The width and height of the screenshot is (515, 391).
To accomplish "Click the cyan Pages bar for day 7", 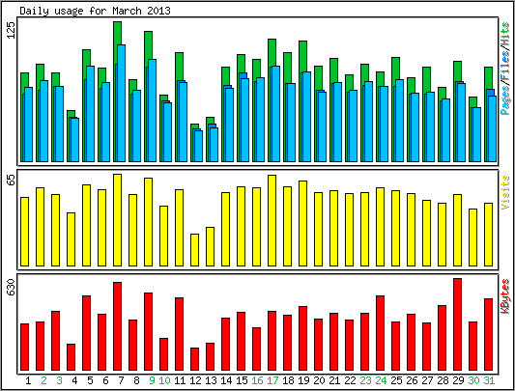I will click(x=121, y=103).
